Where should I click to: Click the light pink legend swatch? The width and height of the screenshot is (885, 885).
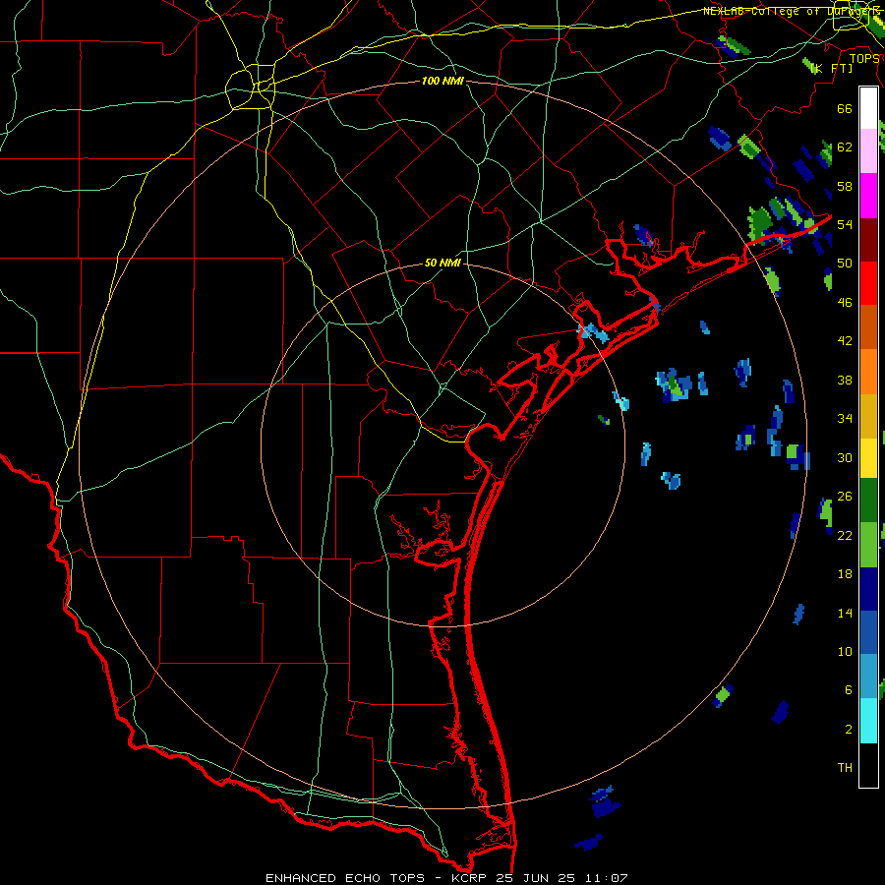pyautogui.click(x=868, y=151)
